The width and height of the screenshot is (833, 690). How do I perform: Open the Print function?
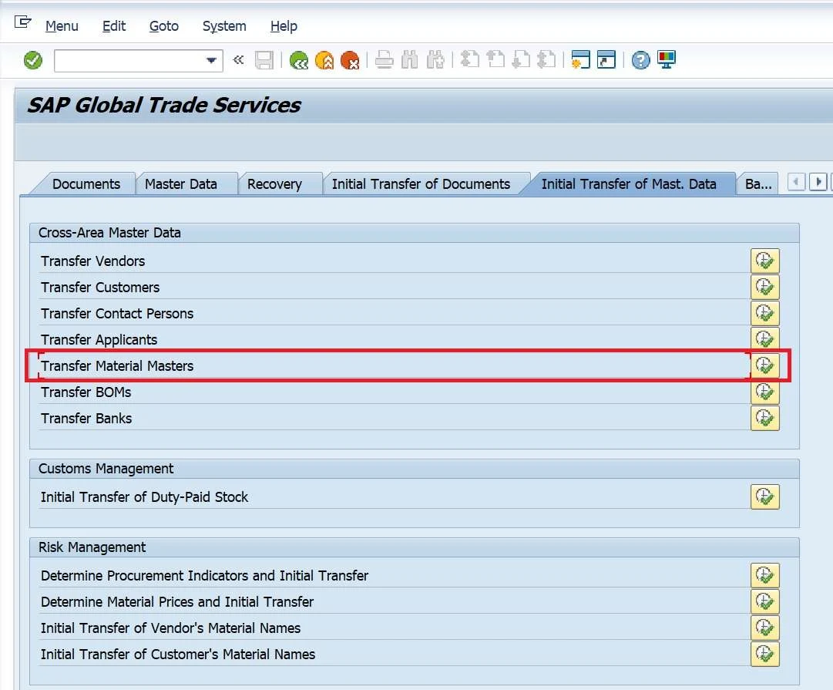[x=385, y=59]
